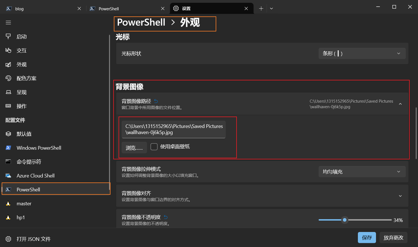418x247 pixels.
Task: Enable the 使用桌面壁纸 checkbox
Action: pos(154,147)
